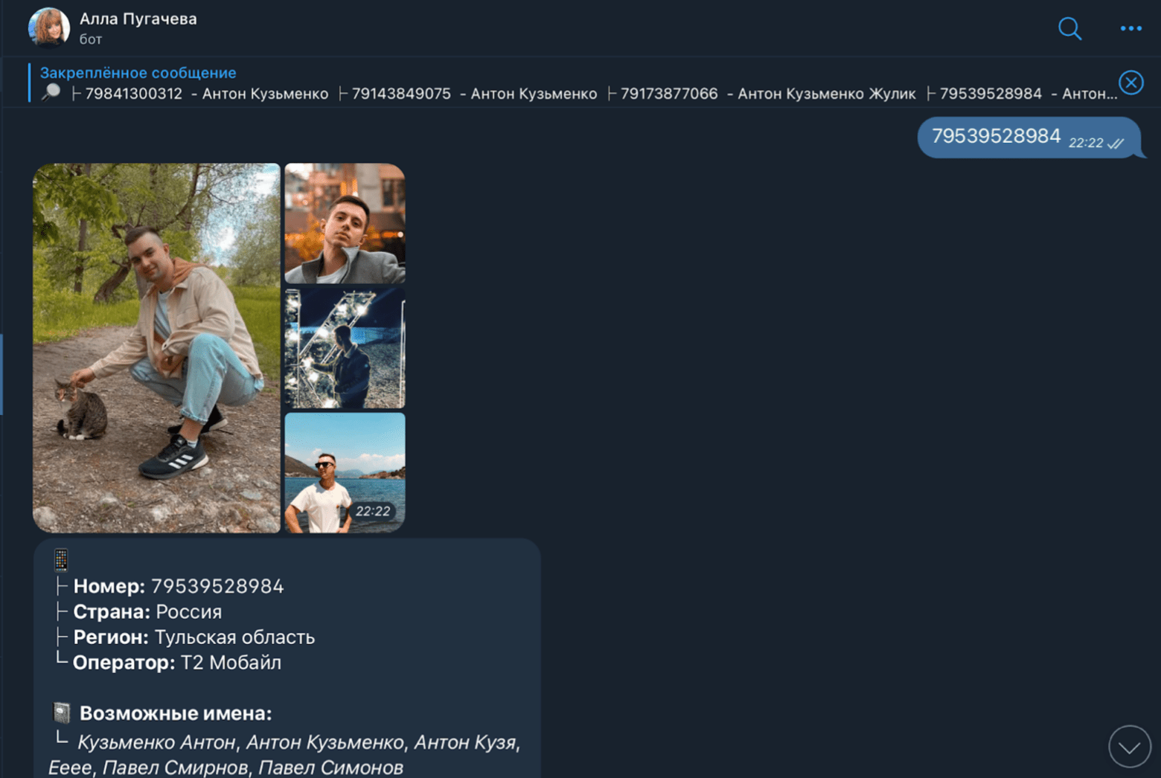This screenshot has width=1161, height=778.
Task: Click the magnifier emoji in pinned message
Action: click(x=51, y=93)
